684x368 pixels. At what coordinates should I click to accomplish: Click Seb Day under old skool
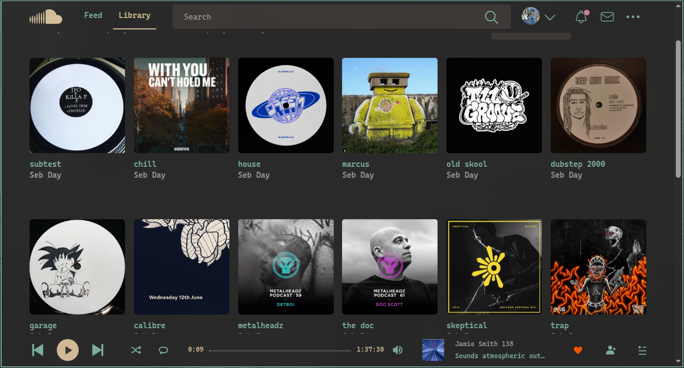[462, 175]
